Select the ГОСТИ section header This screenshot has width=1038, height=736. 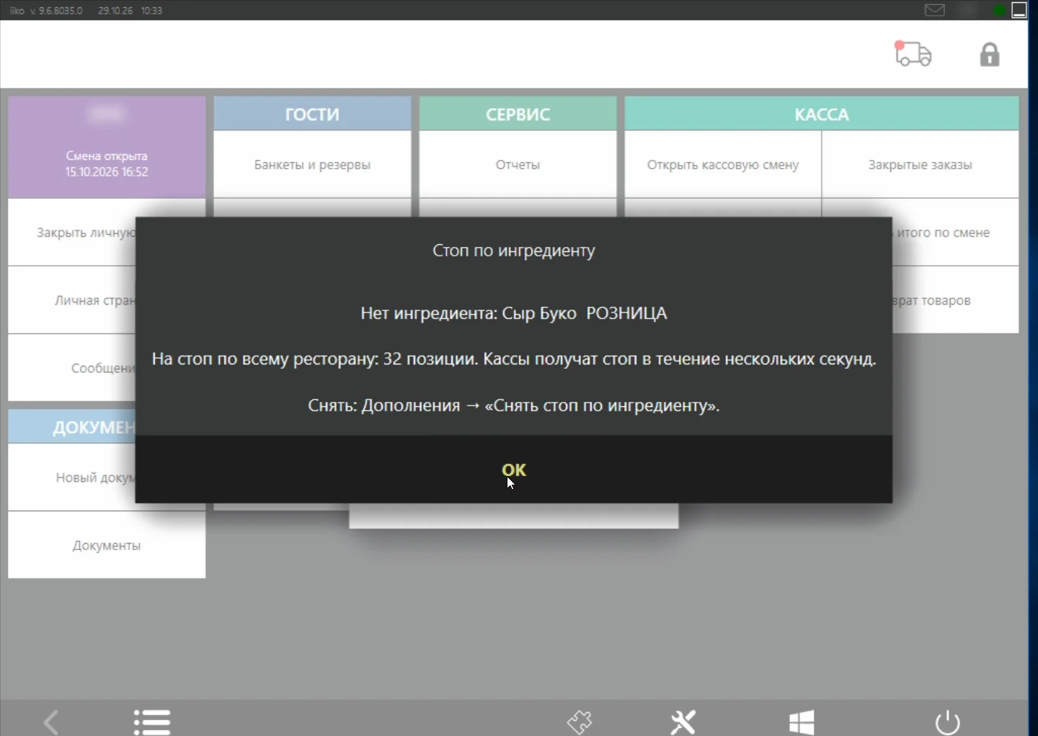[x=312, y=114]
